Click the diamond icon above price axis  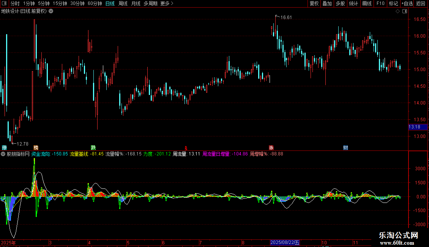[x=398, y=11]
